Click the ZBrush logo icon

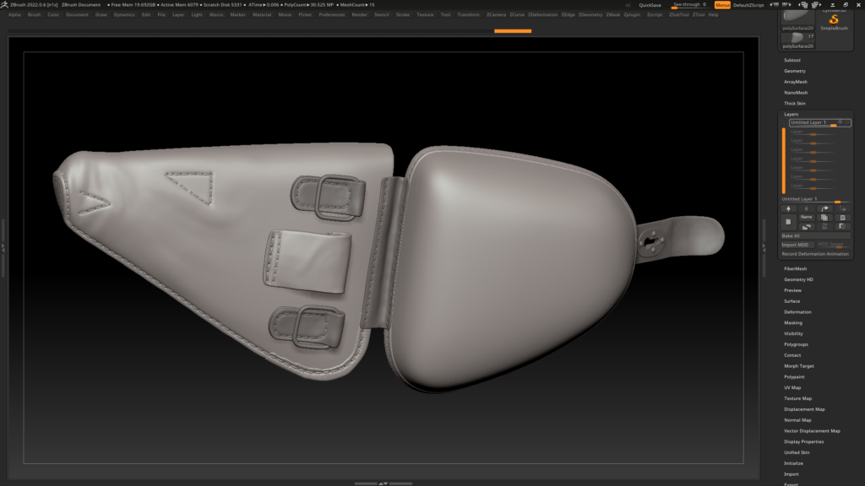tap(4, 4)
